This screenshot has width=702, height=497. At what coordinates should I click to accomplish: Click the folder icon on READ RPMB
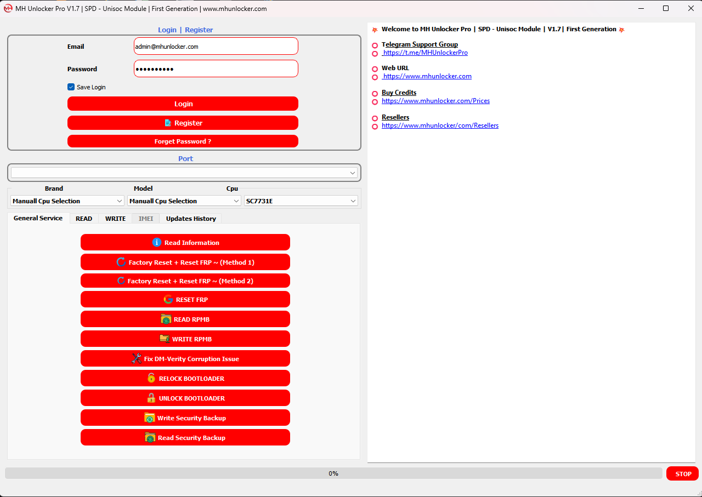coord(166,319)
